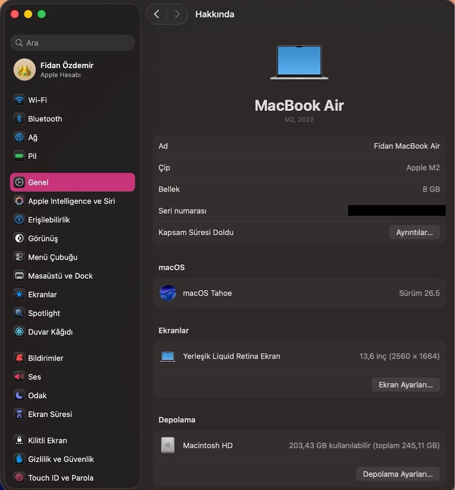Select Ekran Süresi label in sidebar
The width and height of the screenshot is (455, 490).
coord(50,414)
